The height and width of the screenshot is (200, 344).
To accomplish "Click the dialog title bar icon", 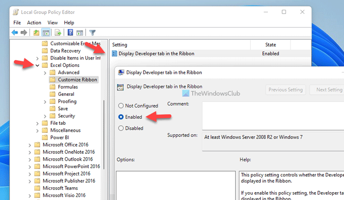I will tap(121, 72).
